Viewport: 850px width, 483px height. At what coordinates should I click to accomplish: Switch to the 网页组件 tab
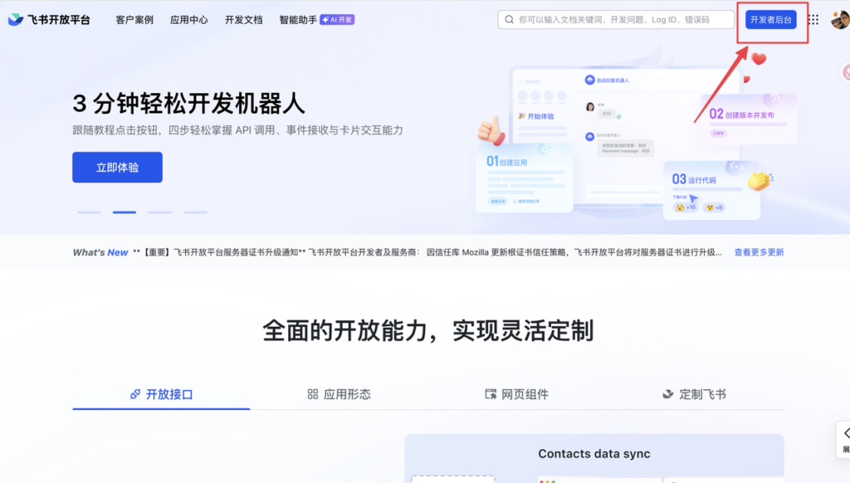point(516,394)
